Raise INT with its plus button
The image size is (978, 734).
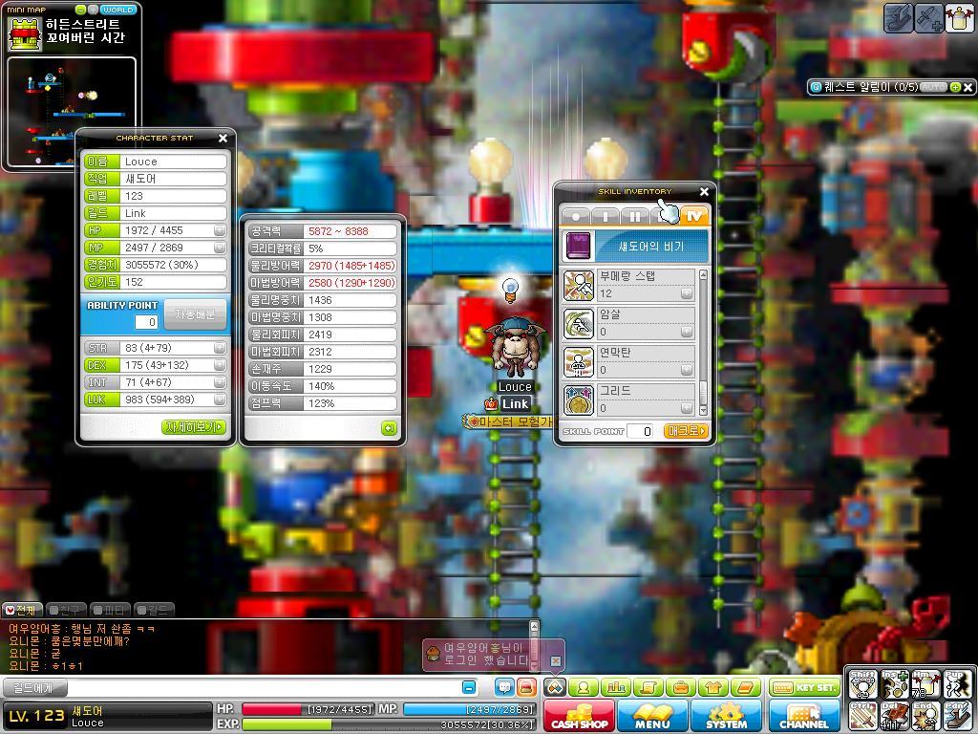click(219, 382)
